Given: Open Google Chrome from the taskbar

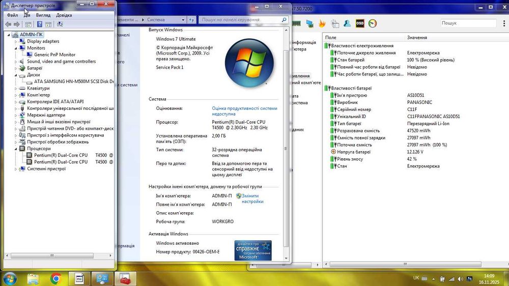Looking at the screenshot, I should point(56,278).
